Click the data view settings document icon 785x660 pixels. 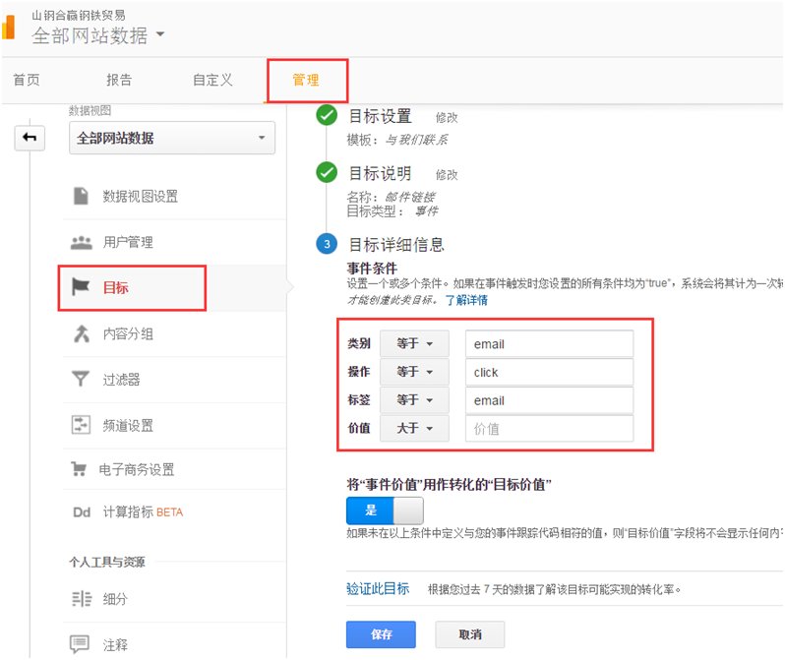81,196
